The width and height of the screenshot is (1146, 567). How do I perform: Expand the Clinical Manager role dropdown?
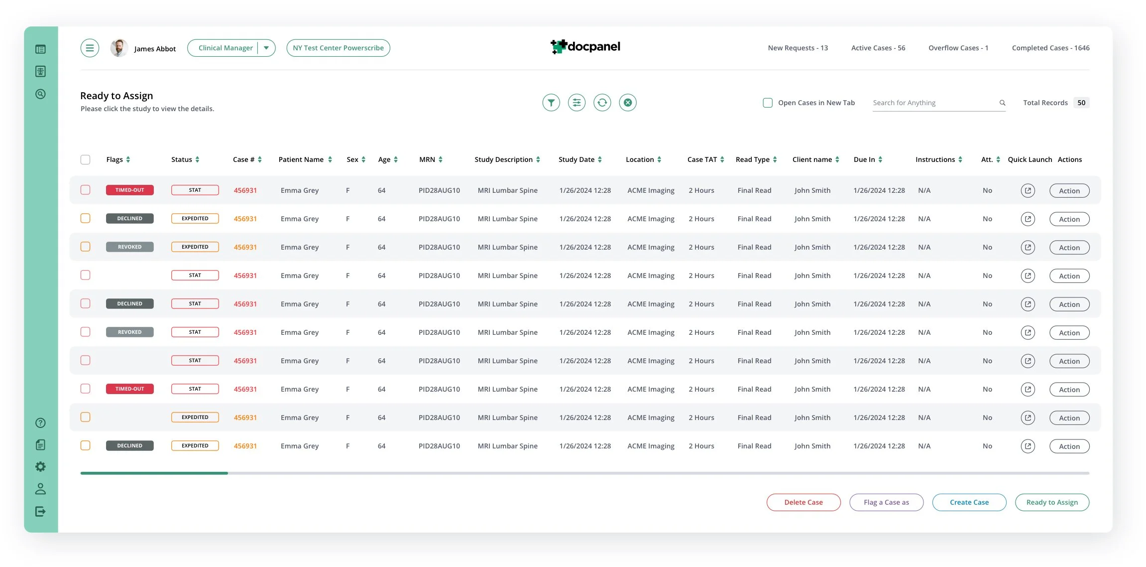(x=266, y=48)
